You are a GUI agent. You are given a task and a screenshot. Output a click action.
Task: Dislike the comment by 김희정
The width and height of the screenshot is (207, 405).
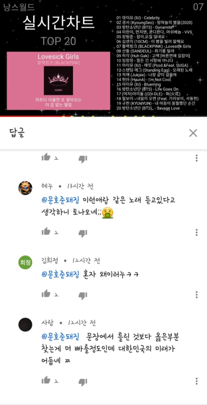click(83, 295)
